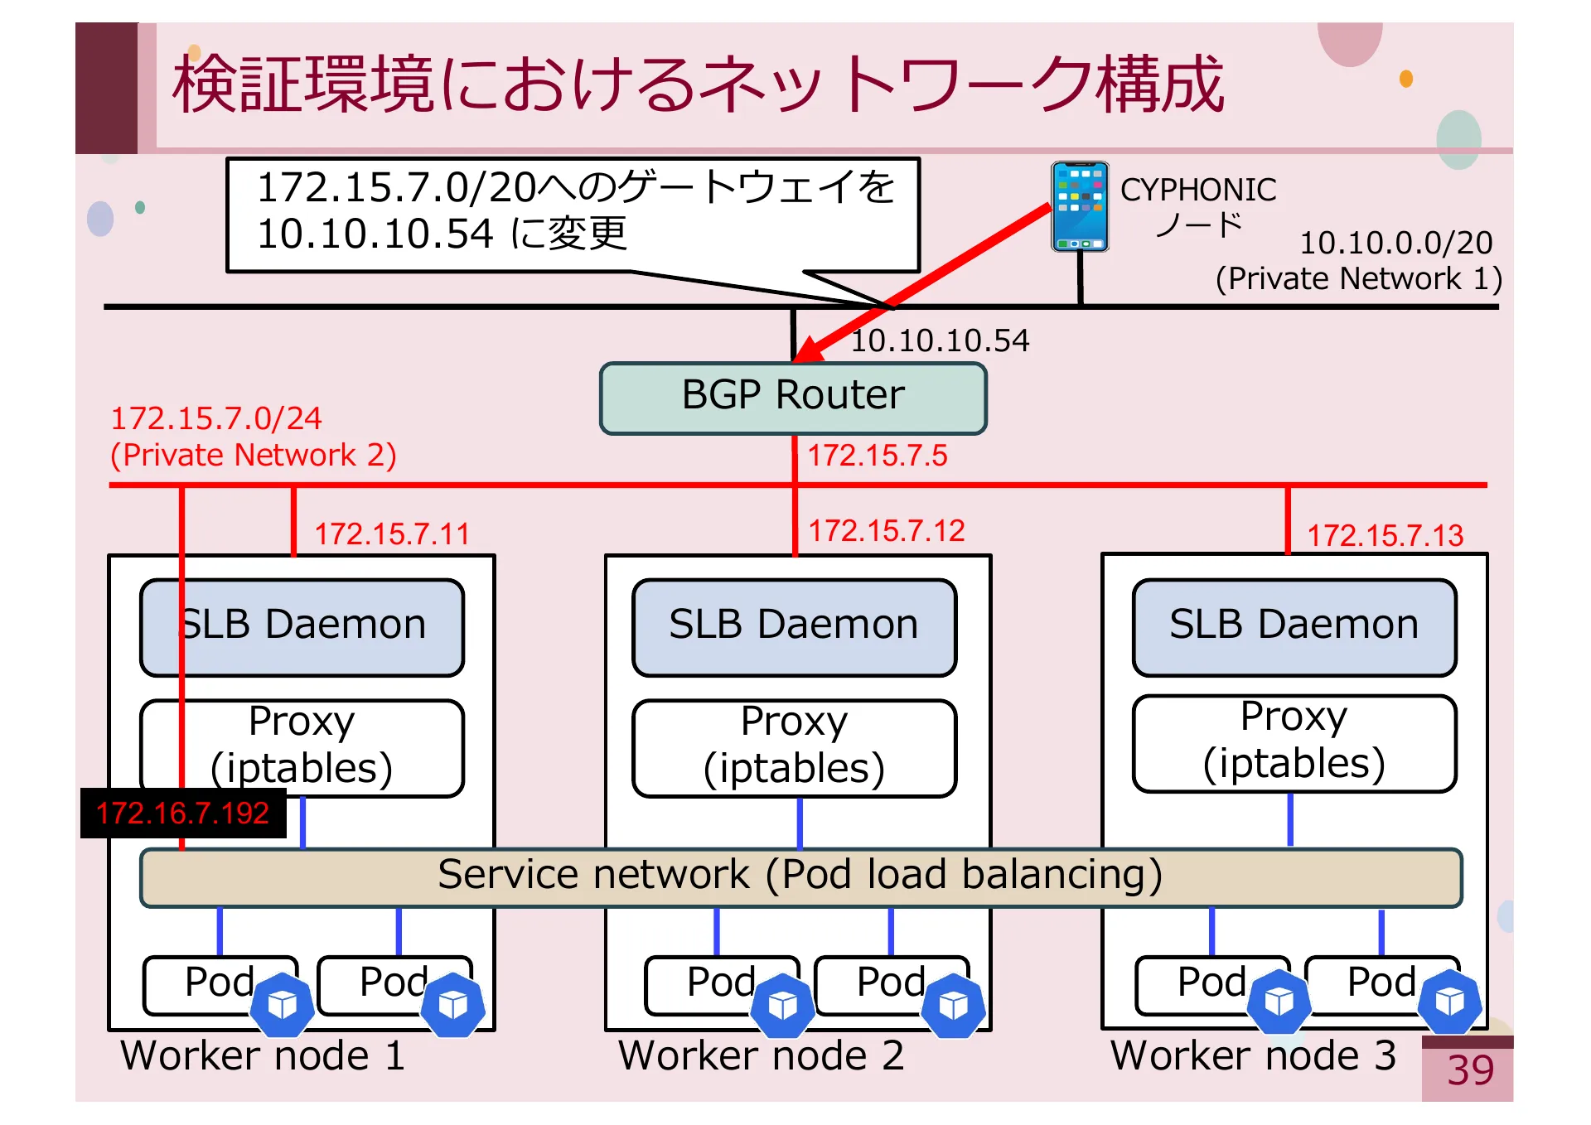The width and height of the screenshot is (1591, 1125).
Task: Expand the Proxy (iptables) box on Worker node 1
Action: tap(302, 746)
